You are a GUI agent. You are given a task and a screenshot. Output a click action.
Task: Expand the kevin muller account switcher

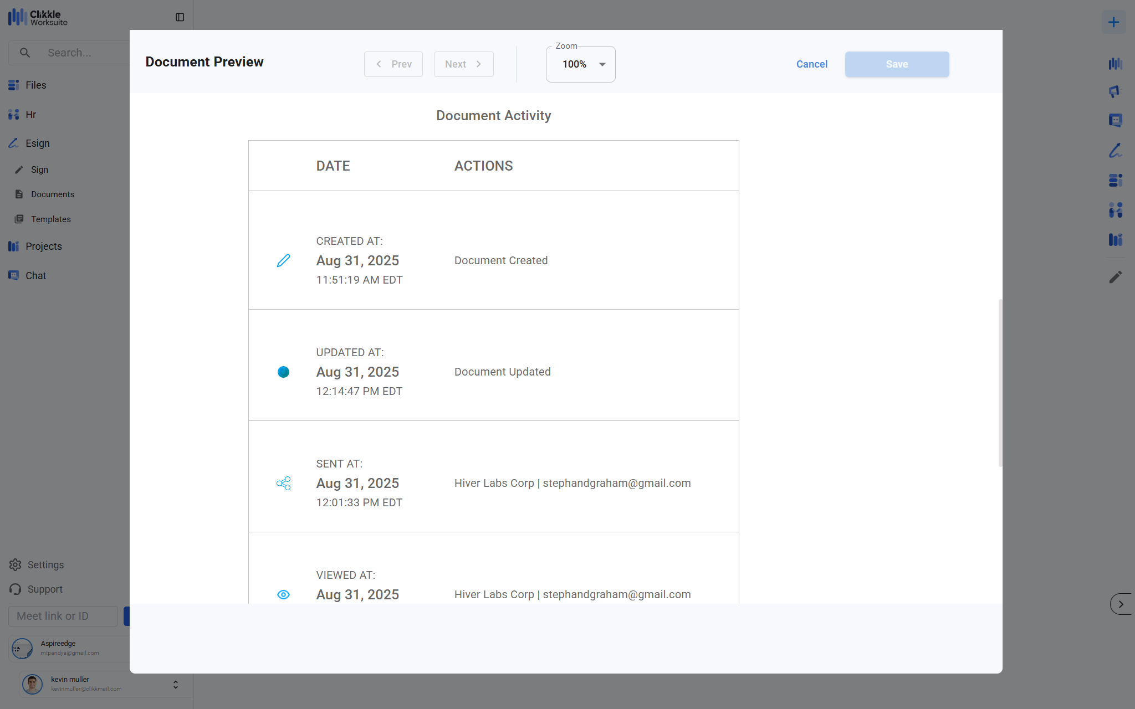pos(175,685)
